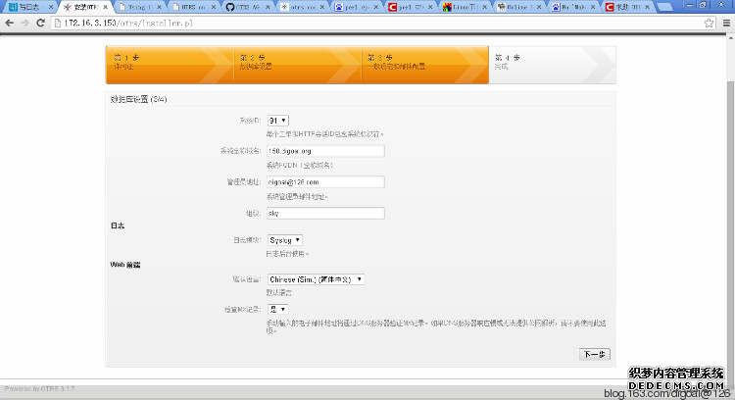
Task: Open the 系统ID dropdown showing 91
Action: click(x=277, y=121)
